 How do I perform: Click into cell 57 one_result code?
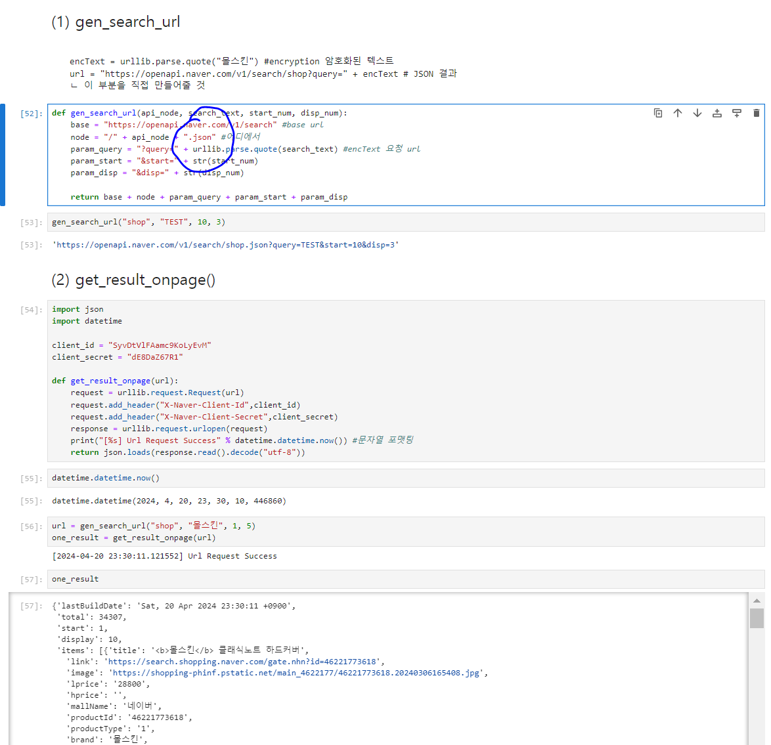tap(406, 580)
